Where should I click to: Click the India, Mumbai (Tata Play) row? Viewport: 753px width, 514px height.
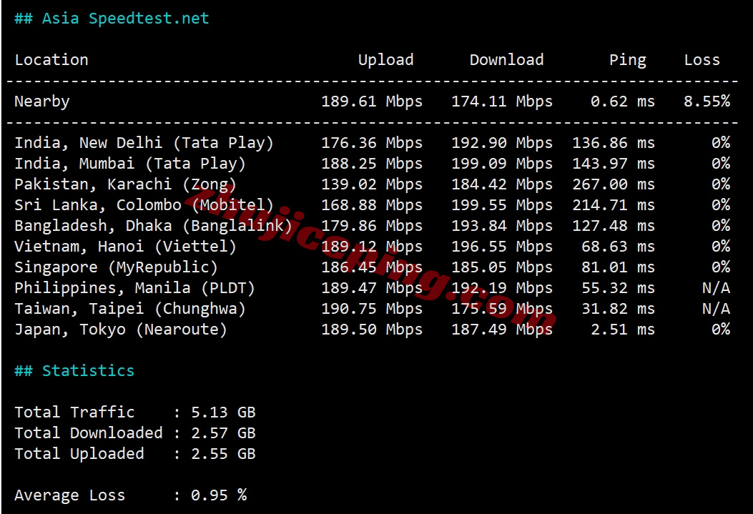coord(130,164)
